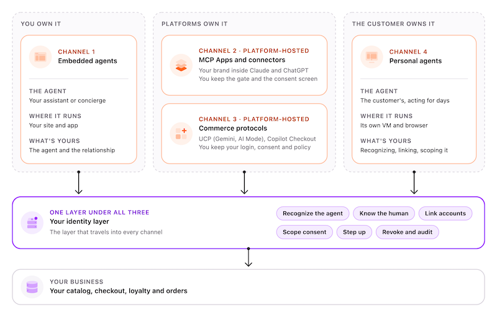Click the Commerce protocols grid-plus icon

pos(181,134)
